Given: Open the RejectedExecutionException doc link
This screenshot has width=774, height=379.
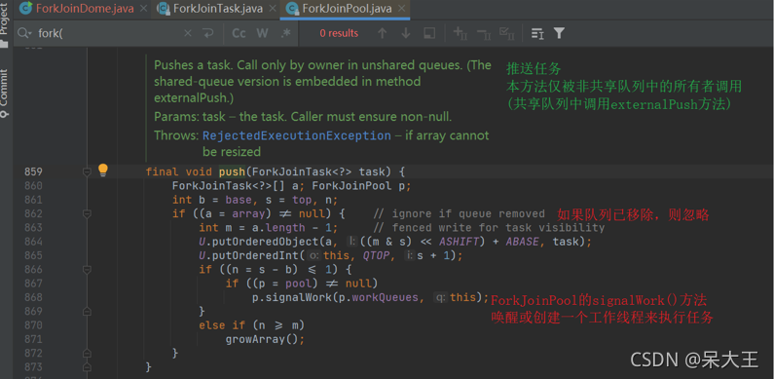Looking at the screenshot, I should [297, 135].
